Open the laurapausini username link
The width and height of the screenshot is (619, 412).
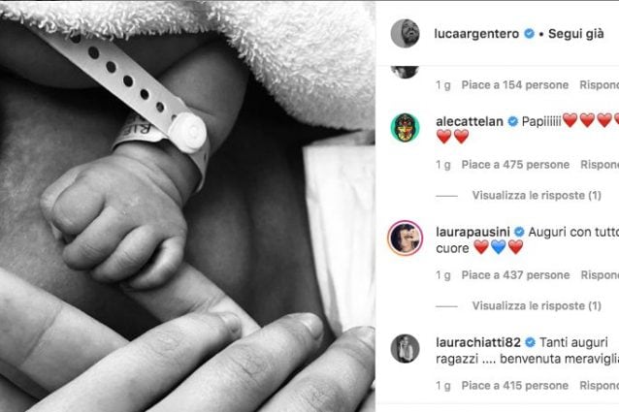(472, 233)
